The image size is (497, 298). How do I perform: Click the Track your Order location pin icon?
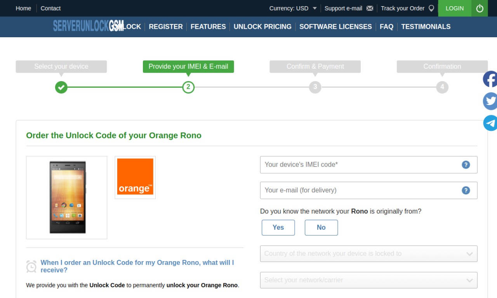point(431,8)
